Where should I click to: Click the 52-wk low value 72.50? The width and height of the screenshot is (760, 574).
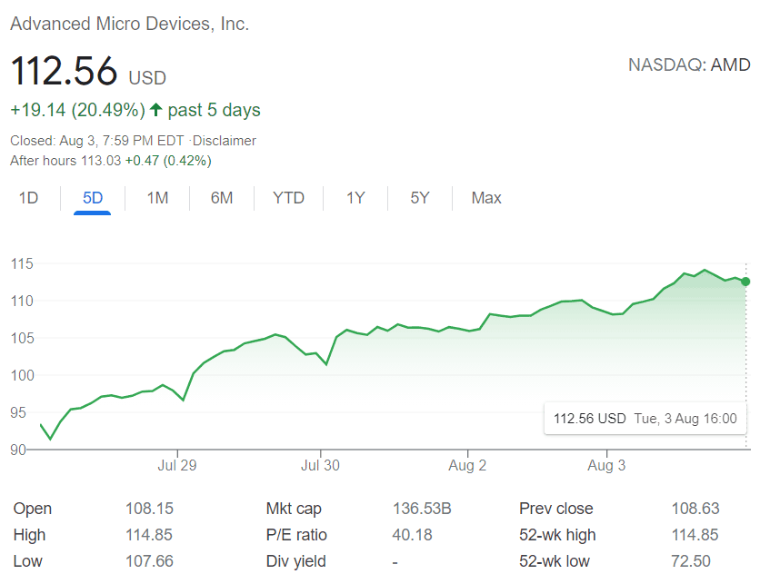691,561
